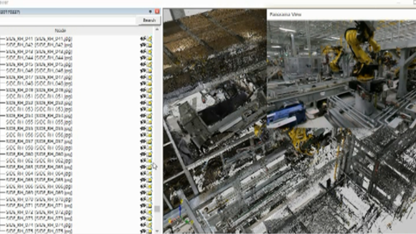Click the XYZ axis gizmo in the 3D view

178,216
